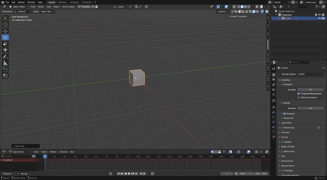Image resolution: width=327 pixels, height=180 pixels.
Task: Switch to the Blocking workspace tab
Action: (62, 2)
